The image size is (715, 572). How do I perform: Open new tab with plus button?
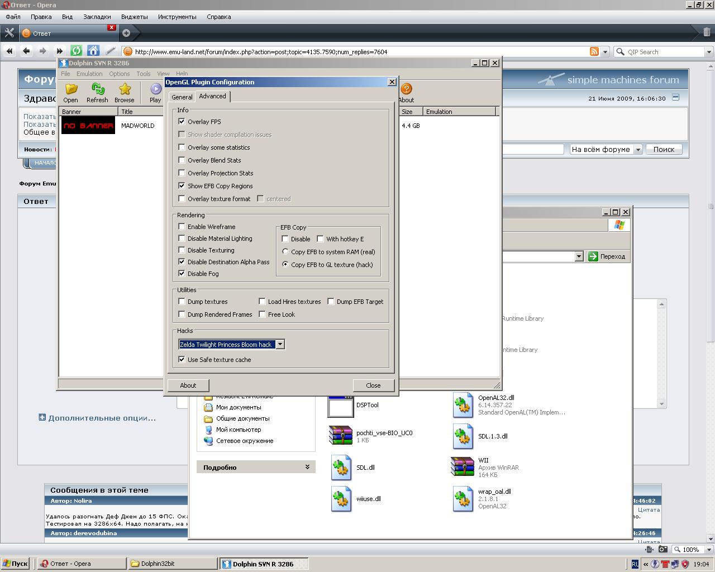(126, 33)
